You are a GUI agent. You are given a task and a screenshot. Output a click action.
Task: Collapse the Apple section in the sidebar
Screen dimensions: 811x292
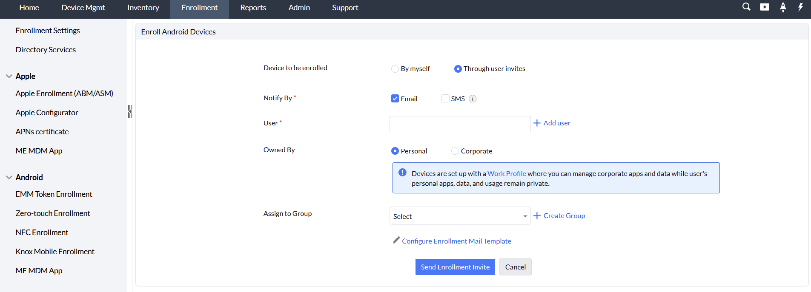coord(9,77)
